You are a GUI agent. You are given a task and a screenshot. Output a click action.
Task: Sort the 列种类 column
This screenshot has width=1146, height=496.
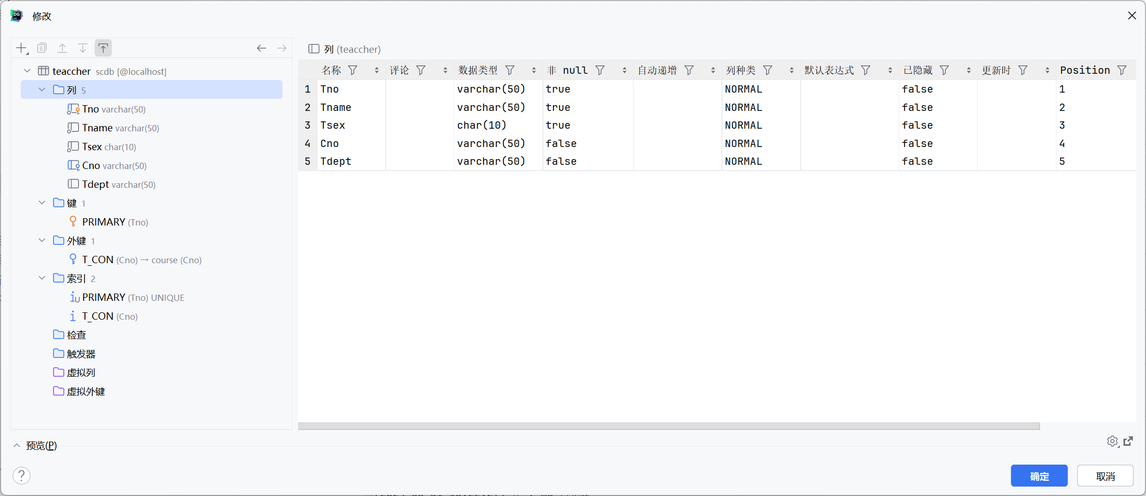click(x=792, y=70)
